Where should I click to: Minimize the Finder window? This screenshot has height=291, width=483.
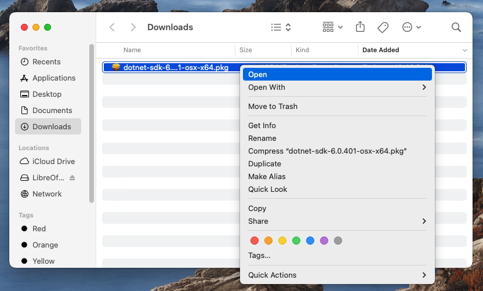click(36, 27)
